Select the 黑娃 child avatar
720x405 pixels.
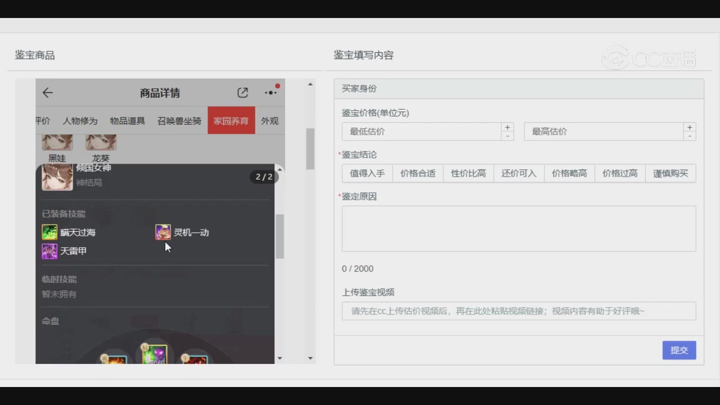coord(57,142)
